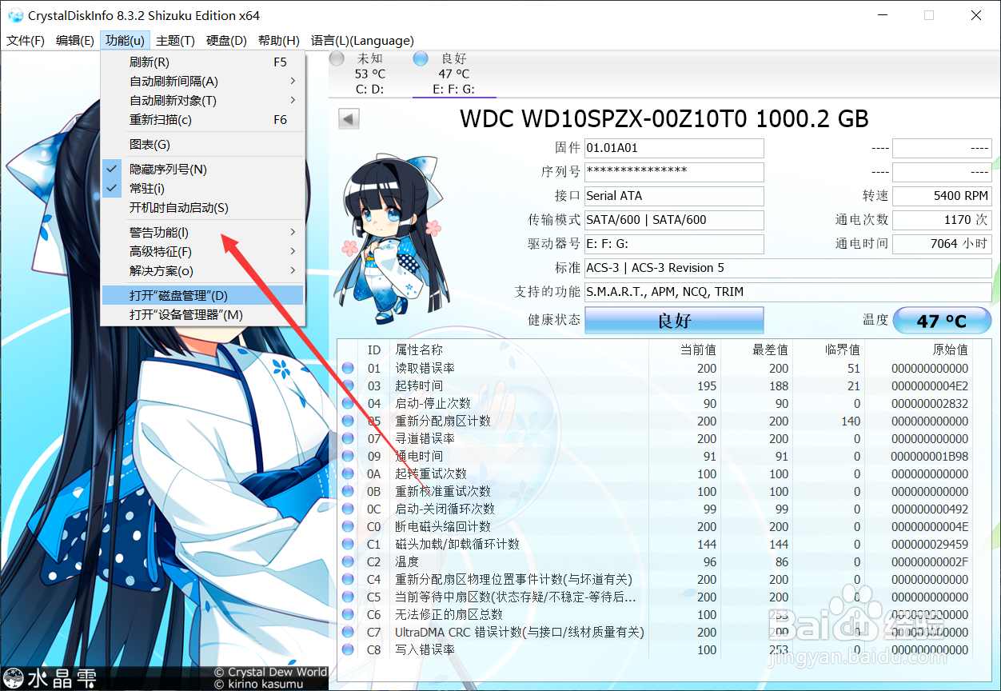This screenshot has height=691, width=1001.
Task: Open the 主题(T) menu
Action: click(175, 41)
